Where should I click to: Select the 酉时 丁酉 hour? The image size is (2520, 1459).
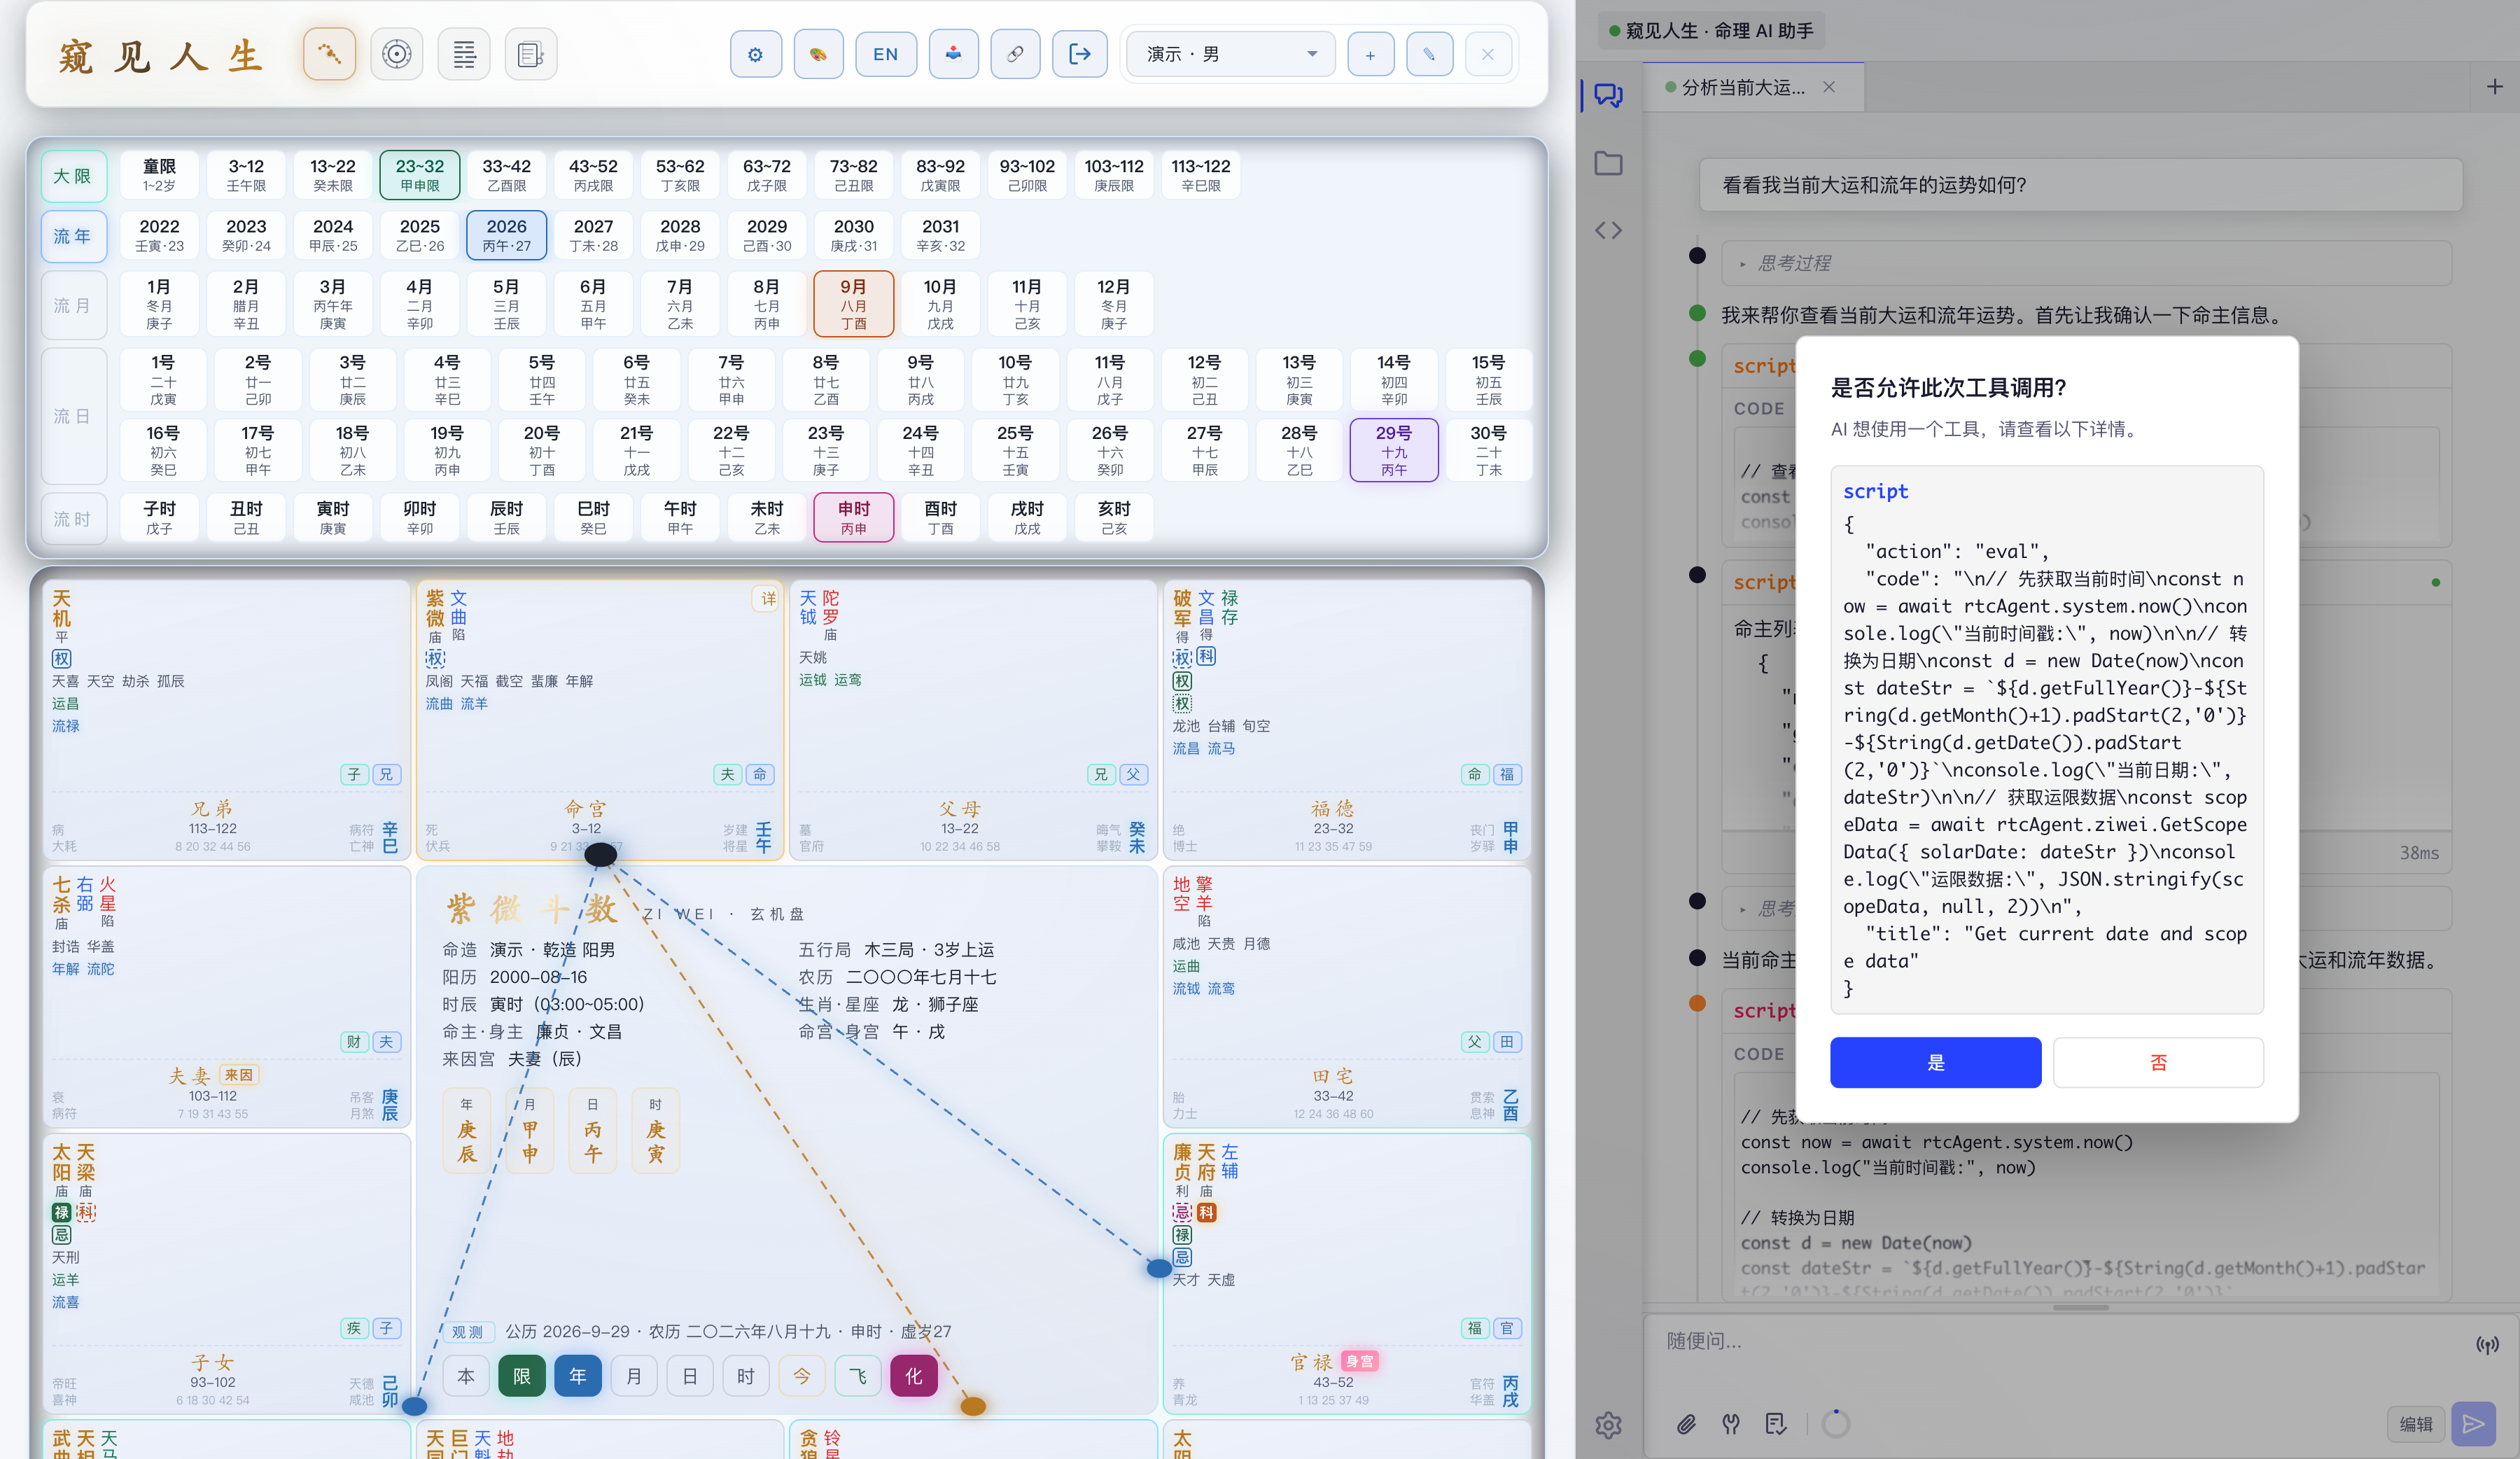[x=940, y=518]
